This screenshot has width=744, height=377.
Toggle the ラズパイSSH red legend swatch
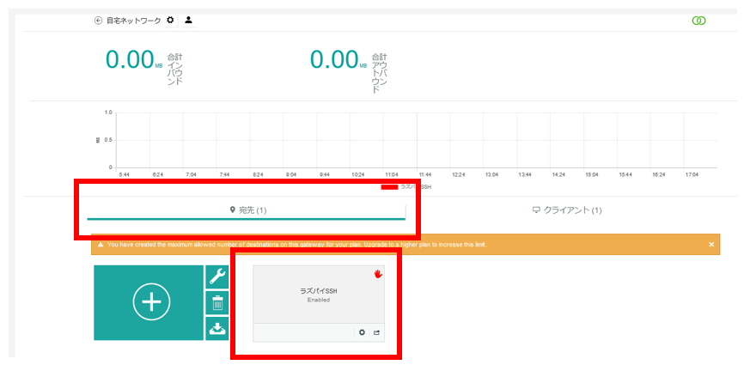tap(389, 187)
